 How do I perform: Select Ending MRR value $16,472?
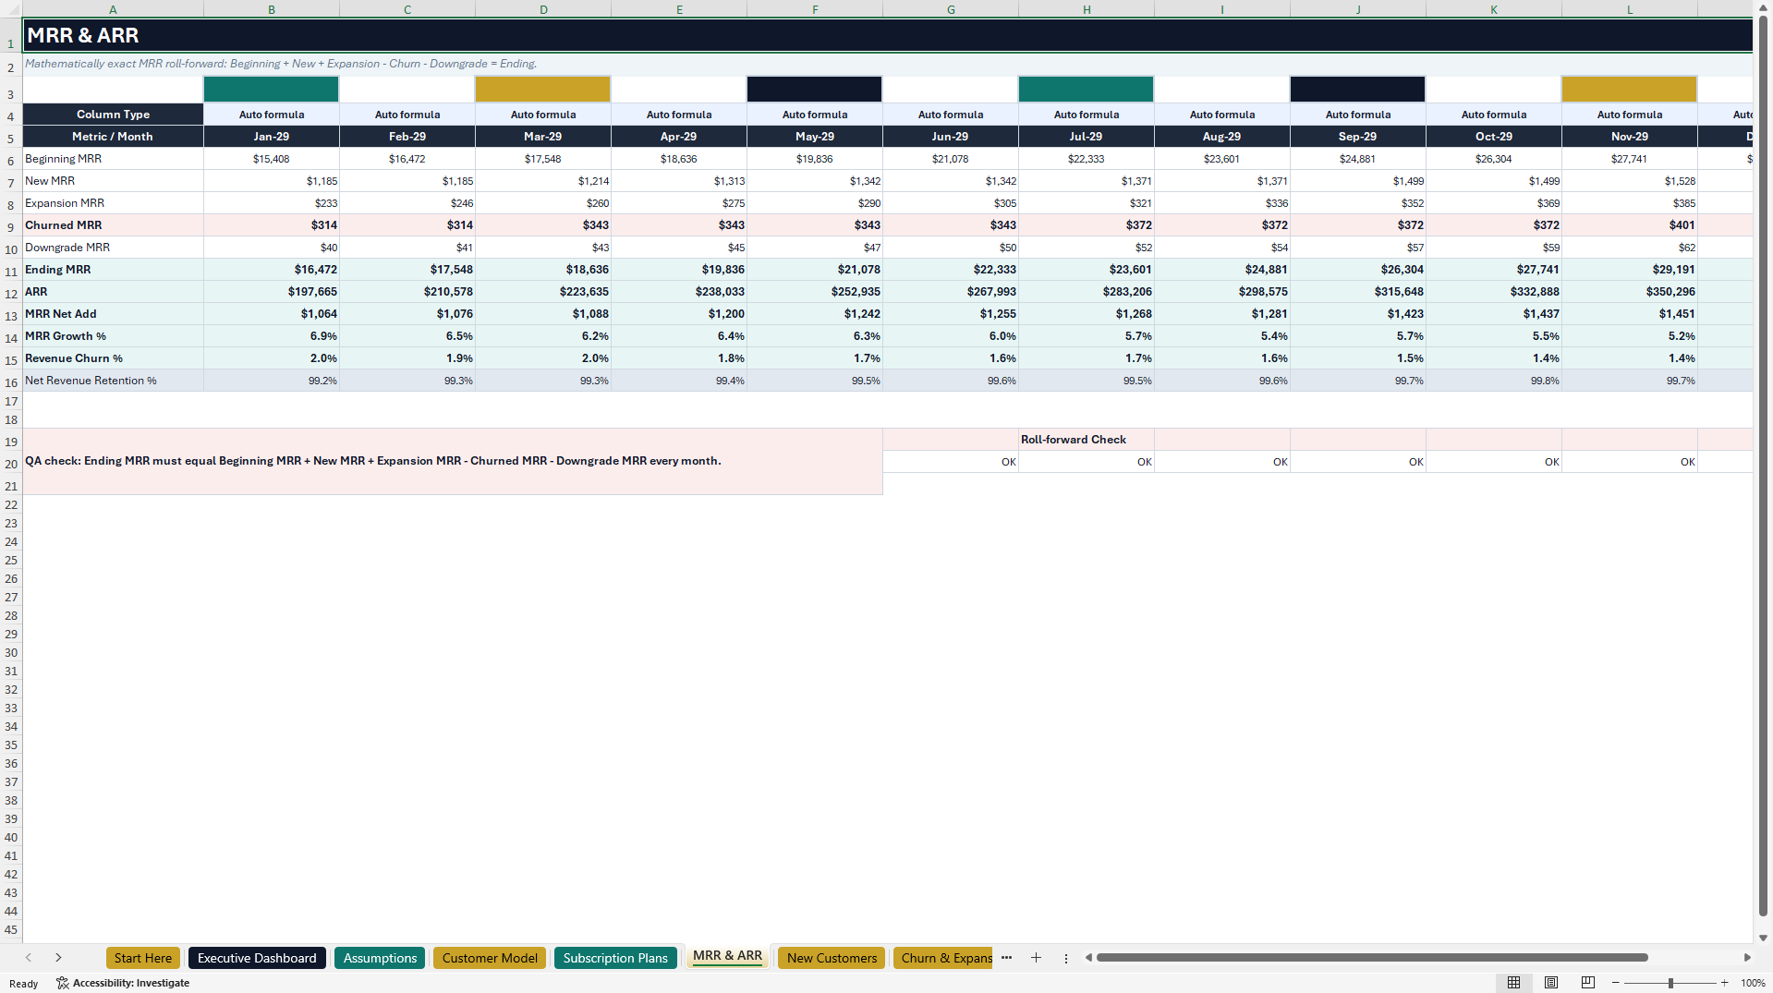[x=272, y=270]
